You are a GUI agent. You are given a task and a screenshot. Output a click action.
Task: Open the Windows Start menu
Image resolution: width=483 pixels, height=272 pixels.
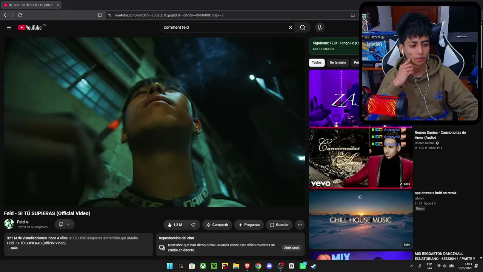click(170, 266)
